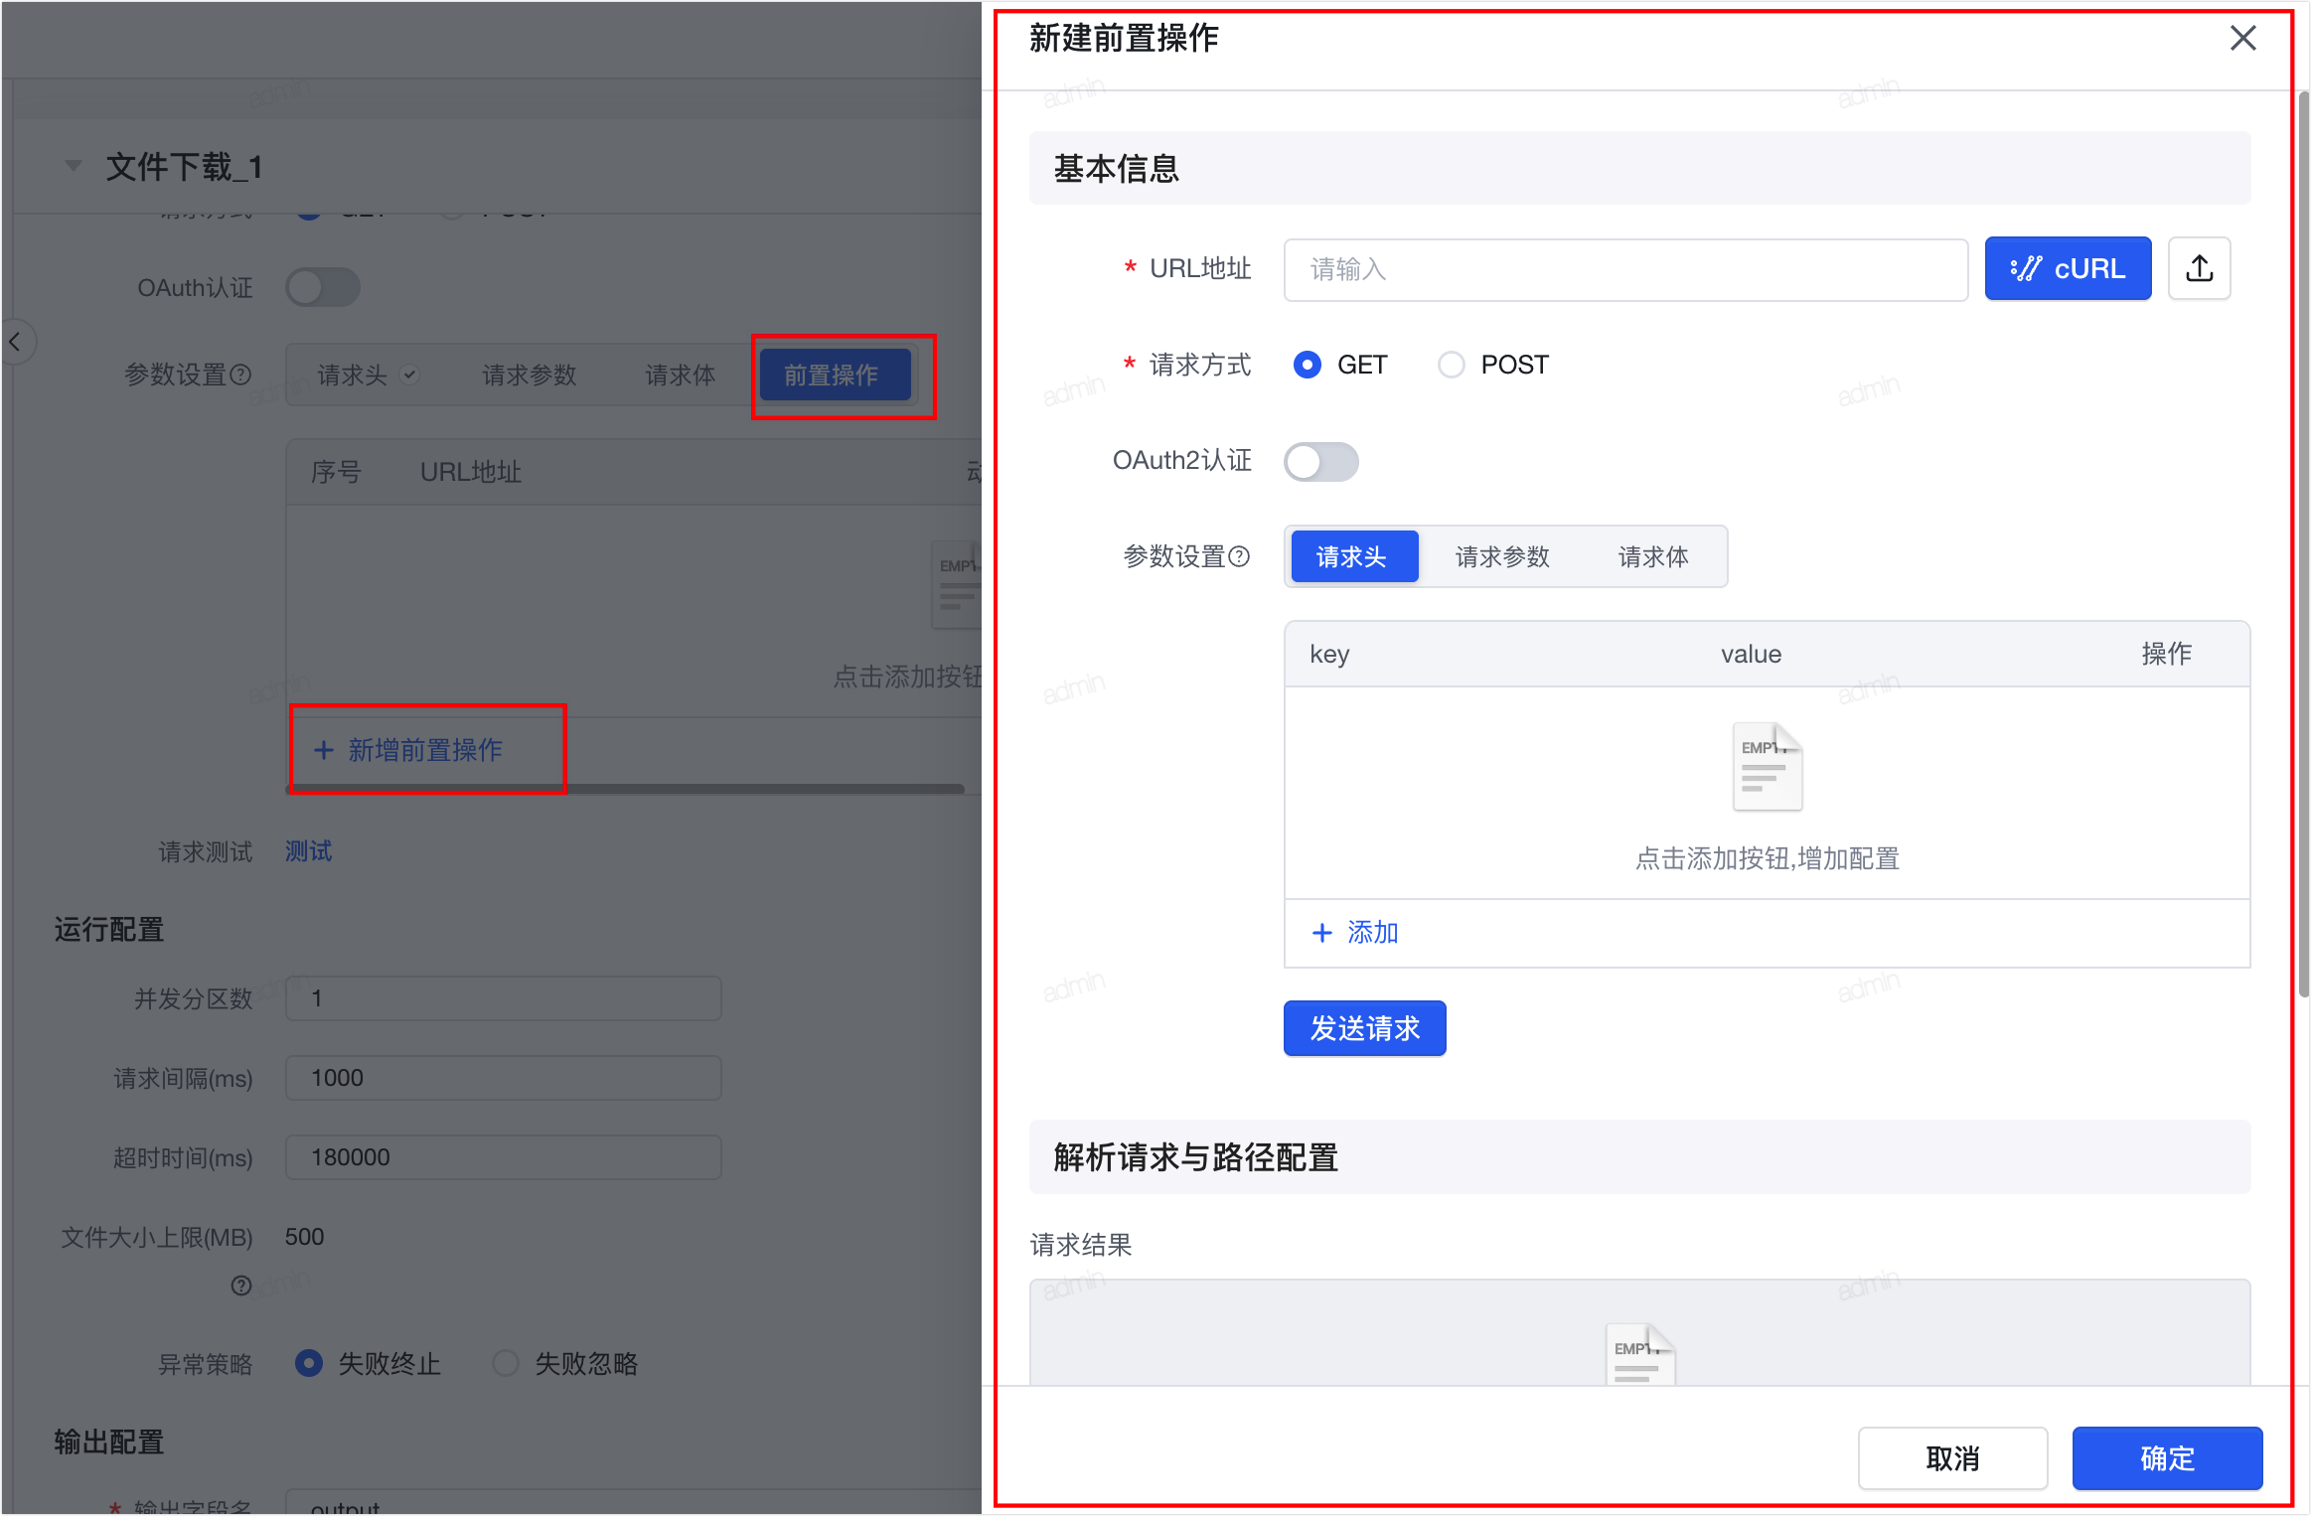Click the 测试 link
The width and height of the screenshot is (2311, 1516).
308,850
